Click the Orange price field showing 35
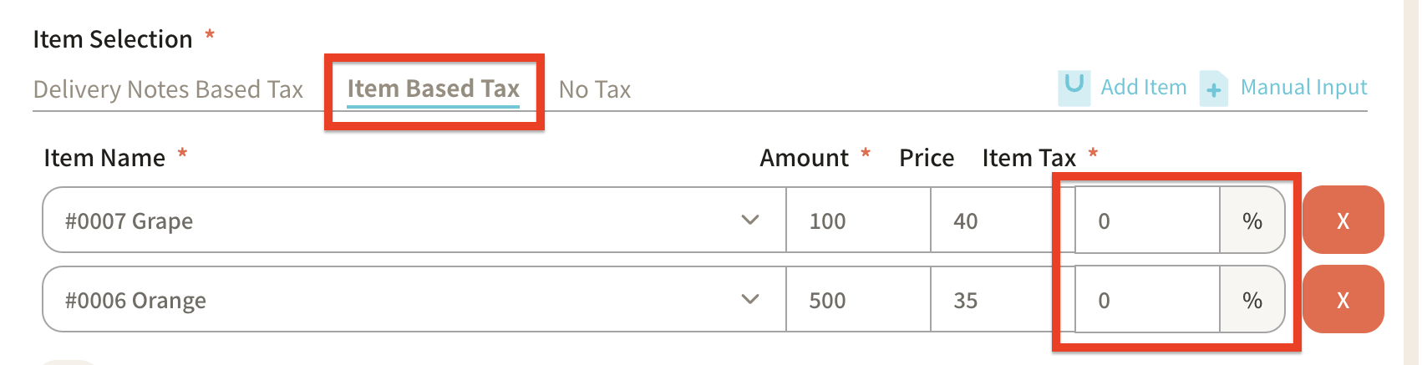The height and width of the screenshot is (365, 1422). coord(991,300)
